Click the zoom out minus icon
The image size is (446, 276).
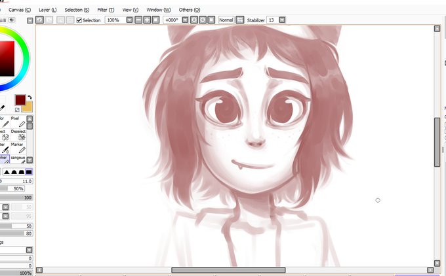coord(138,20)
